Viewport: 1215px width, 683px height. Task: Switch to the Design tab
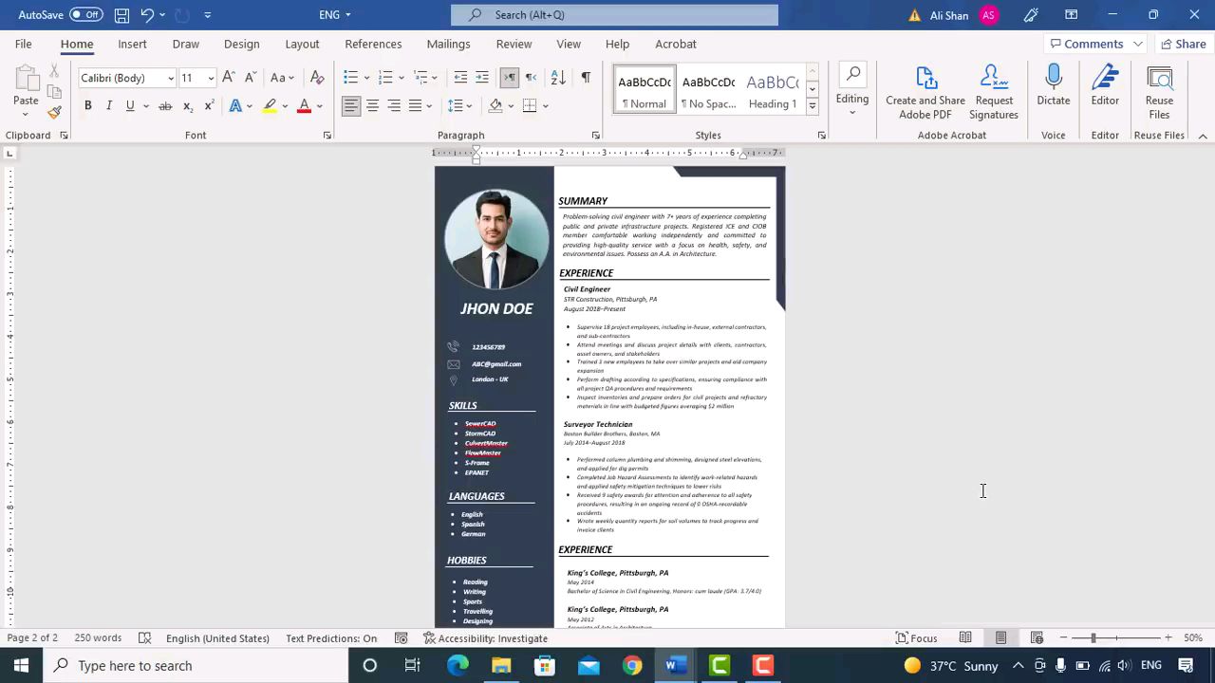241,44
